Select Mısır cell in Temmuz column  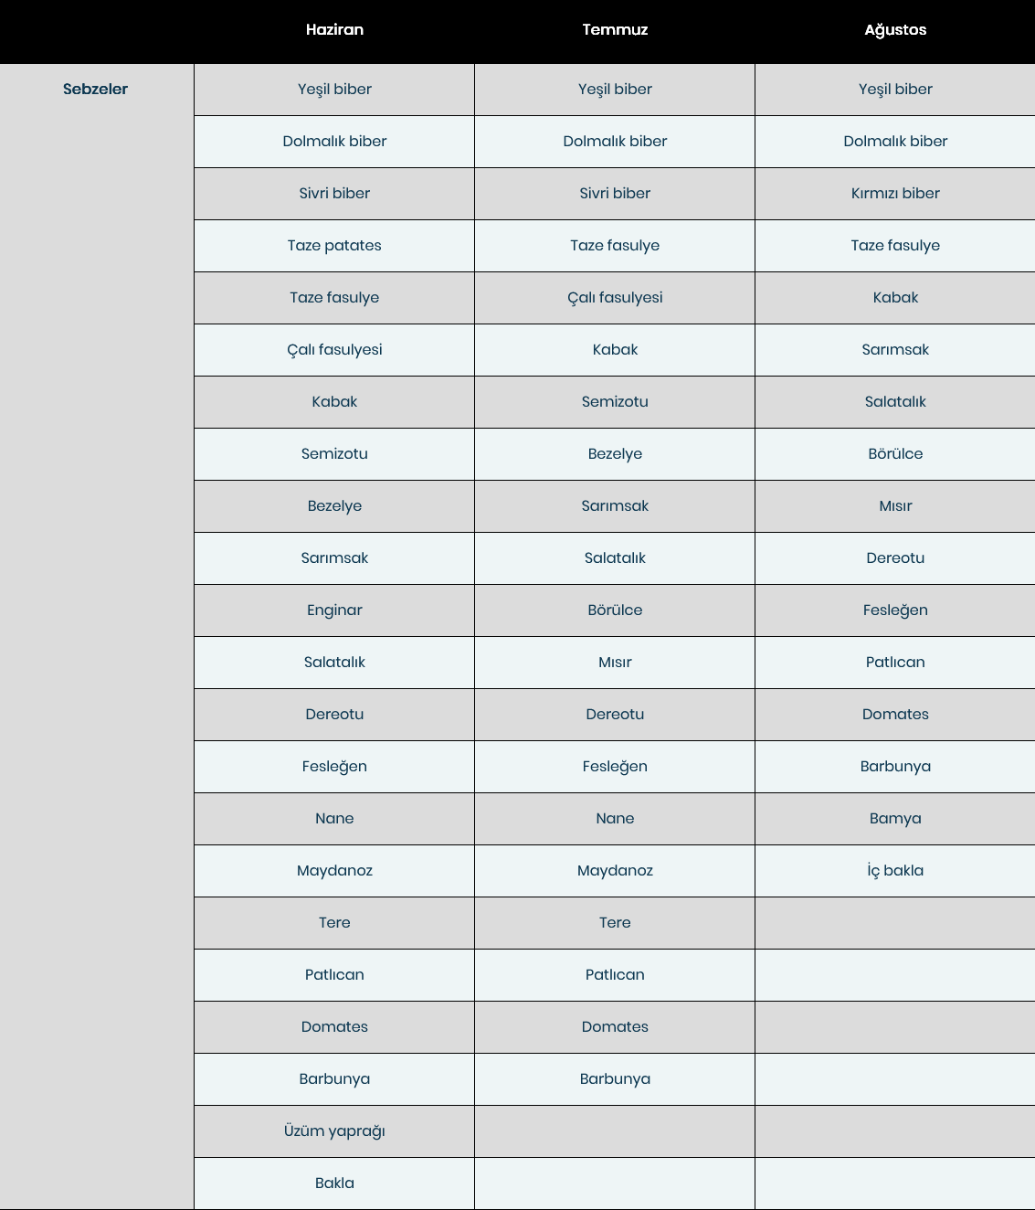tap(615, 663)
